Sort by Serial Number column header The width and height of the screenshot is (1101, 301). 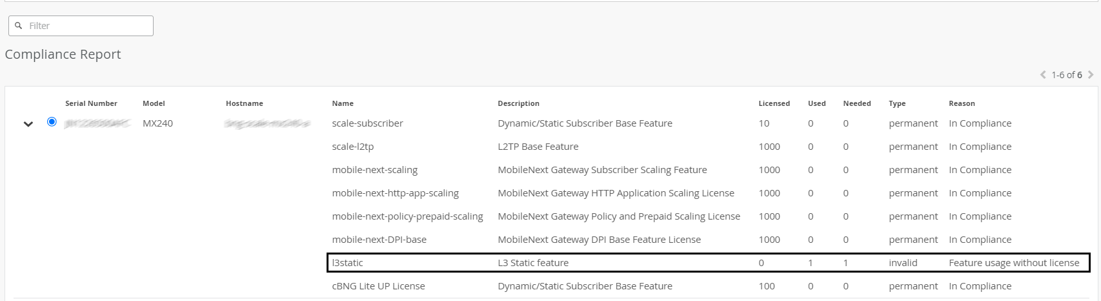click(x=91, y=103)
